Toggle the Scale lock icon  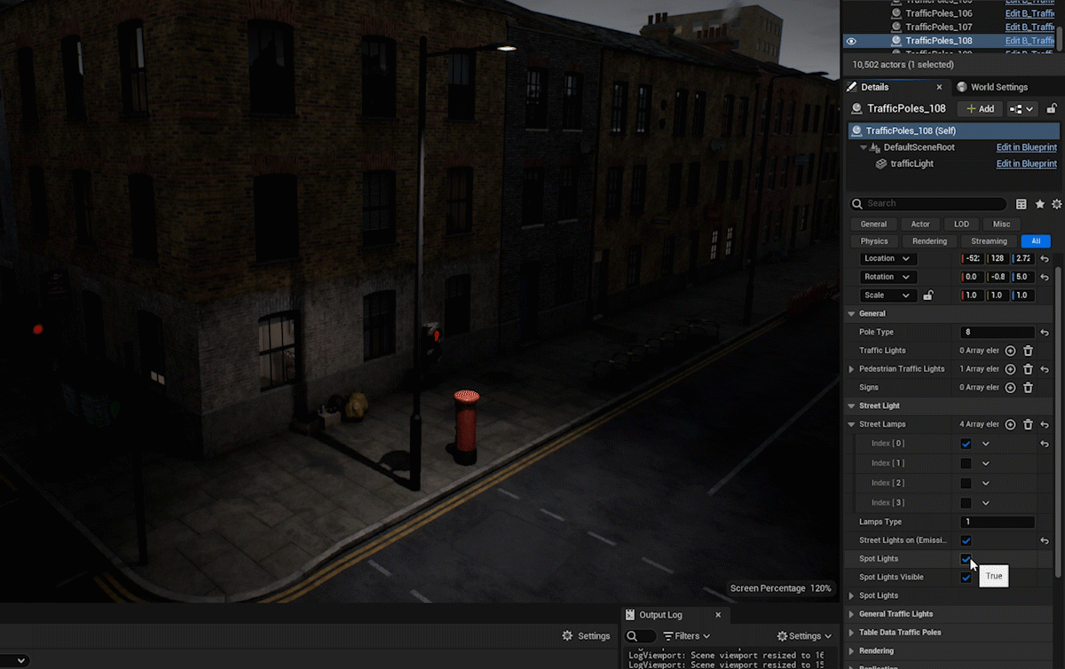[928, 295]
